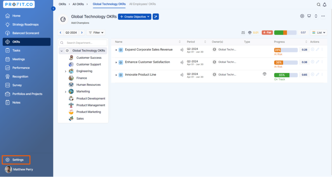This screenshot has height=177, width=332.
Task: Click the chart analytics icon
Action: 243,33
